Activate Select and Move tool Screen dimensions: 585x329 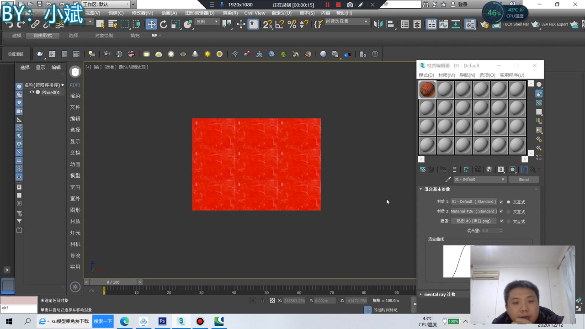tap(151, 24)
